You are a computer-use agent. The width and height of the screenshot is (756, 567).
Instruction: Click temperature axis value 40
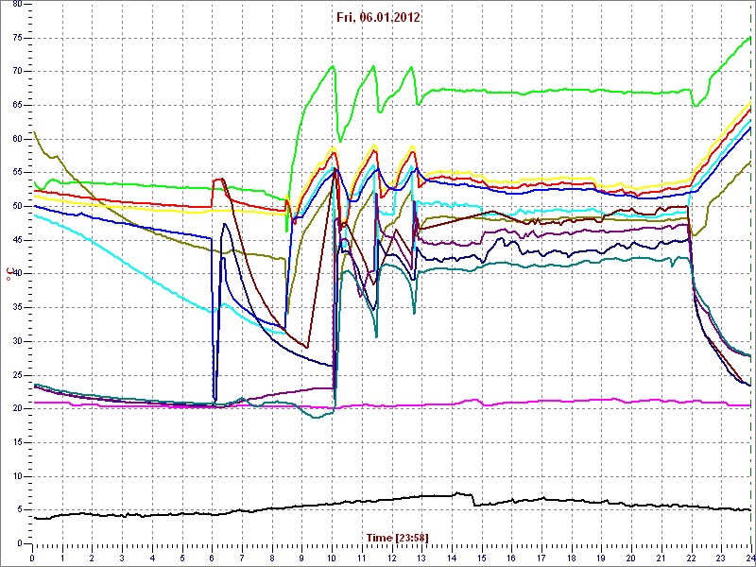(17, 274)
